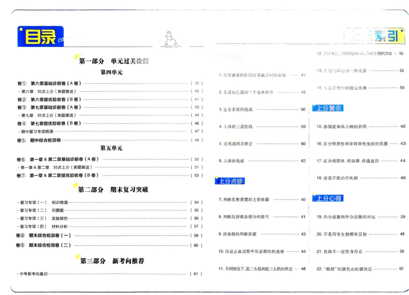
Task: Open 卷⑥ 第一章&第二章基础诊断卷(A卷)
Action: [x=109, y=159]
